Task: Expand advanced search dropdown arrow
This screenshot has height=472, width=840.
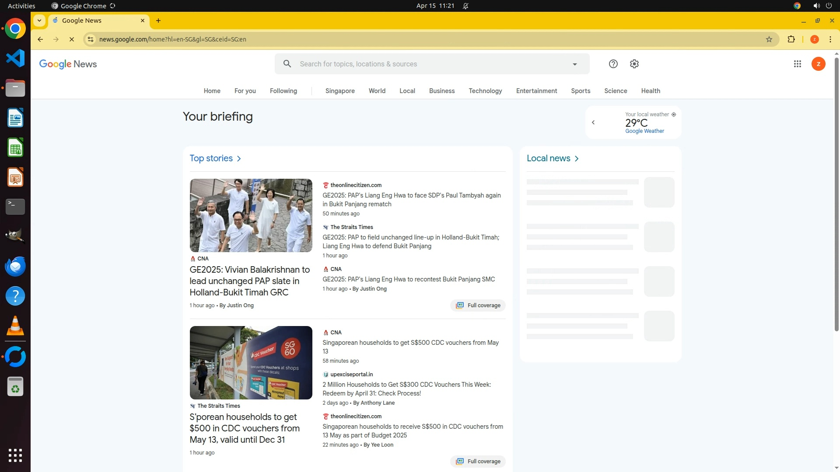Action: (574, 64)
